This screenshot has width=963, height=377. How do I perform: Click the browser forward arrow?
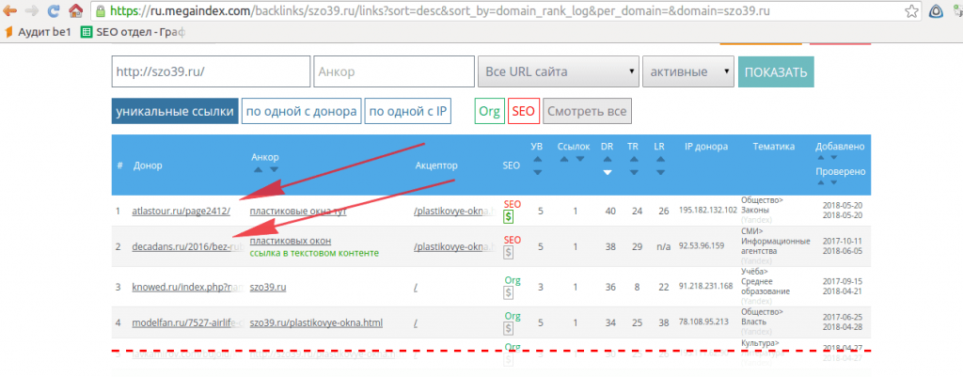click(31, 10)
